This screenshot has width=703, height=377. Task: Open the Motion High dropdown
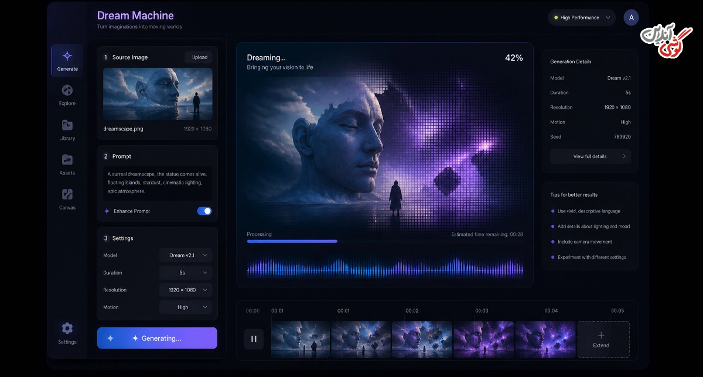click(186, 307)
